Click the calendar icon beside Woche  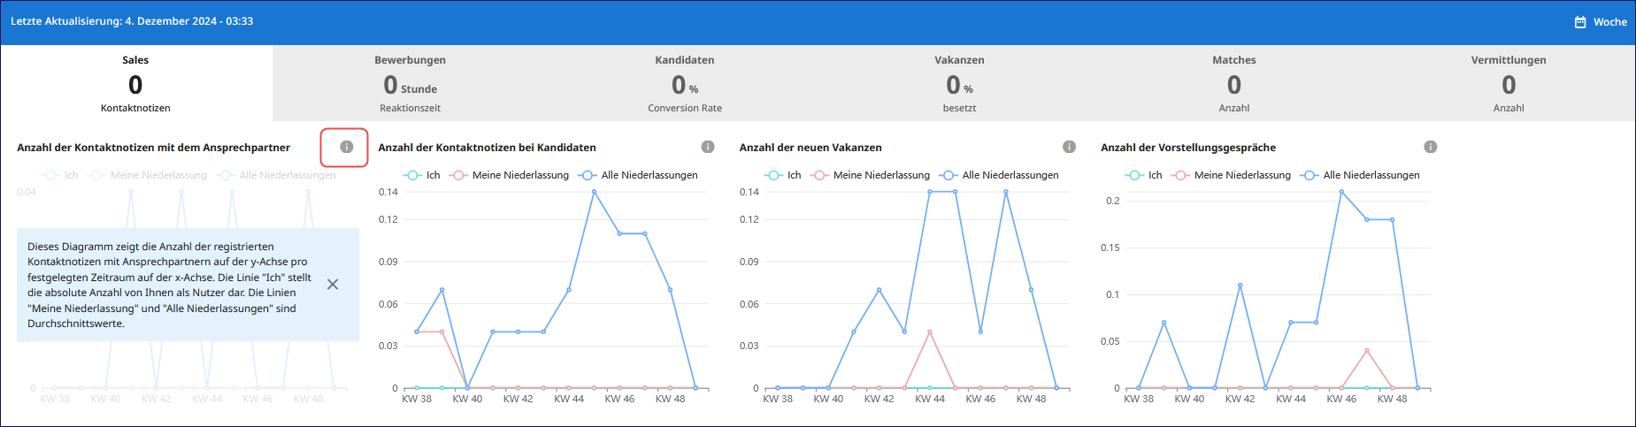pos(1580,22)
